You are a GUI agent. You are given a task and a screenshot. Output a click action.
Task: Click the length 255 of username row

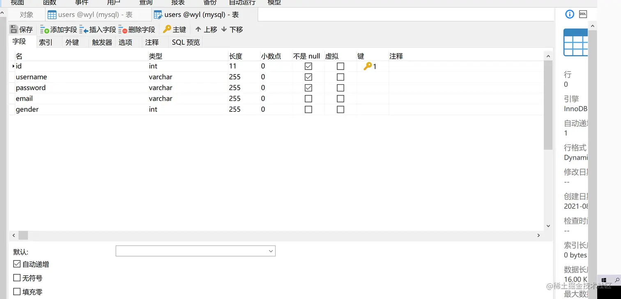pos(244,77)
